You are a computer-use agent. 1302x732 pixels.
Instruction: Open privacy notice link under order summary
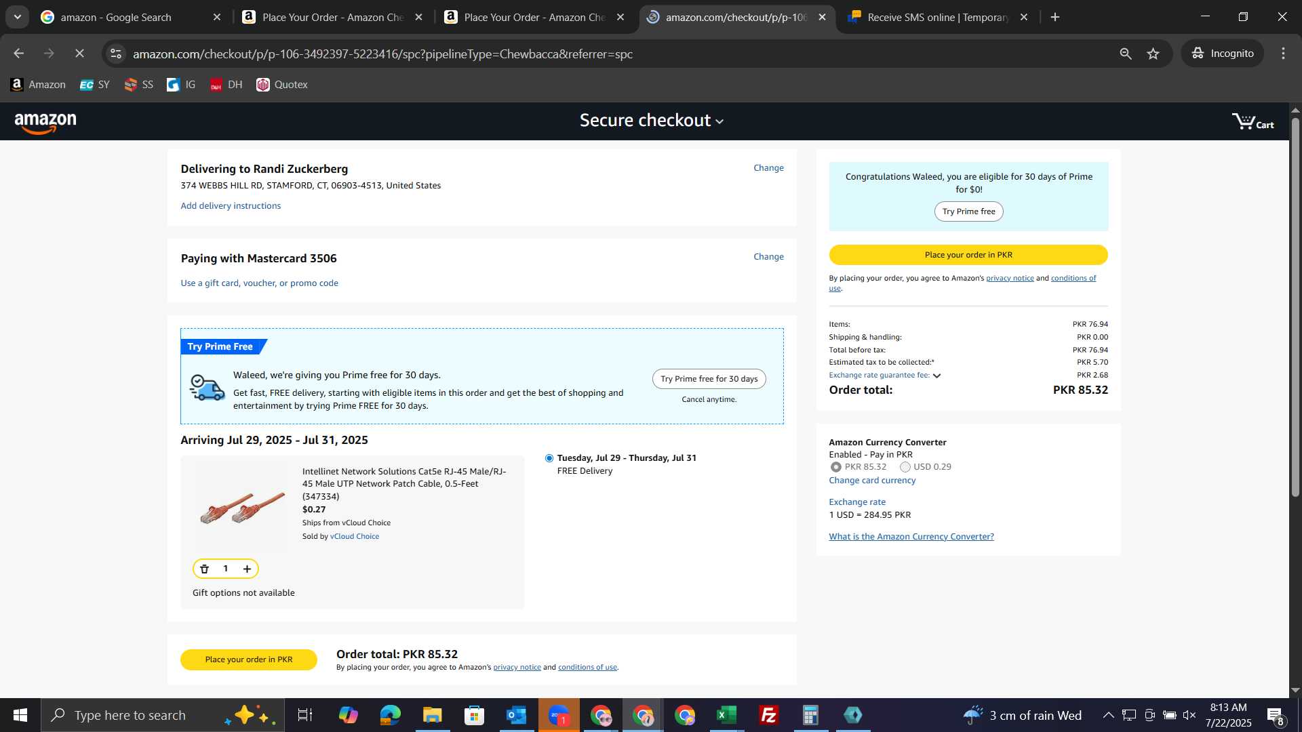(x=1010, y=279)
